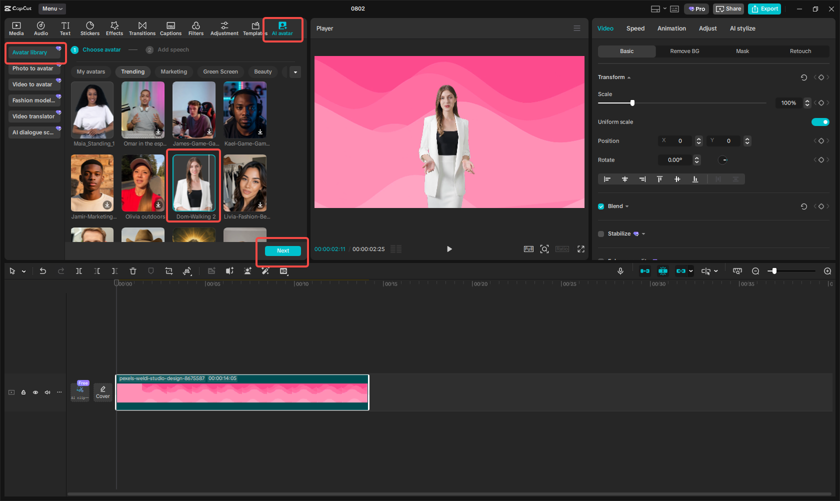The width and height of the screenshot is (840, 501).
Task: Open the Filters panel
Action: click(196, 28)
